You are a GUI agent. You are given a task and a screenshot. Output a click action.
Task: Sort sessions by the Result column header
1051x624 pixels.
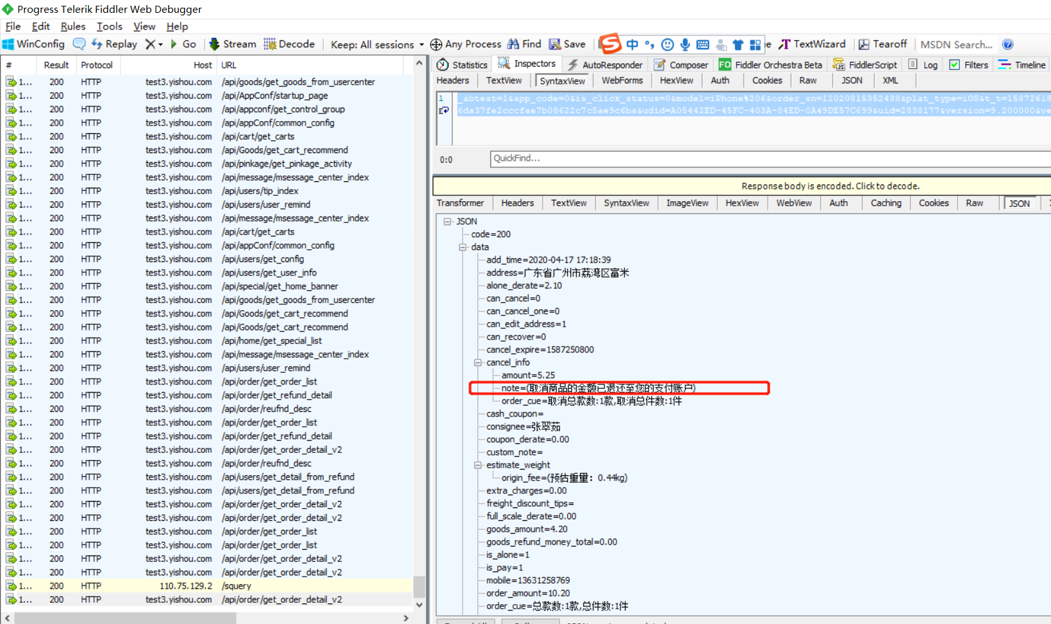coord(56,65)
